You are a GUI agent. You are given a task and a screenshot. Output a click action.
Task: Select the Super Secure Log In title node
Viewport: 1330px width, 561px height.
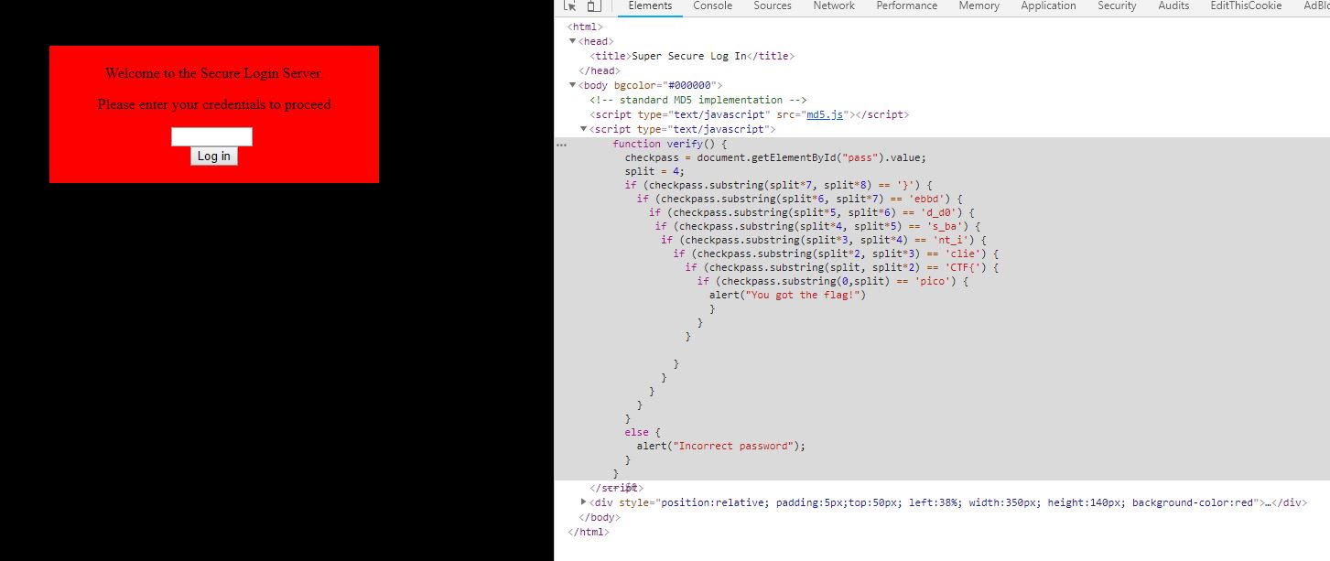click(x=692, y=56)
